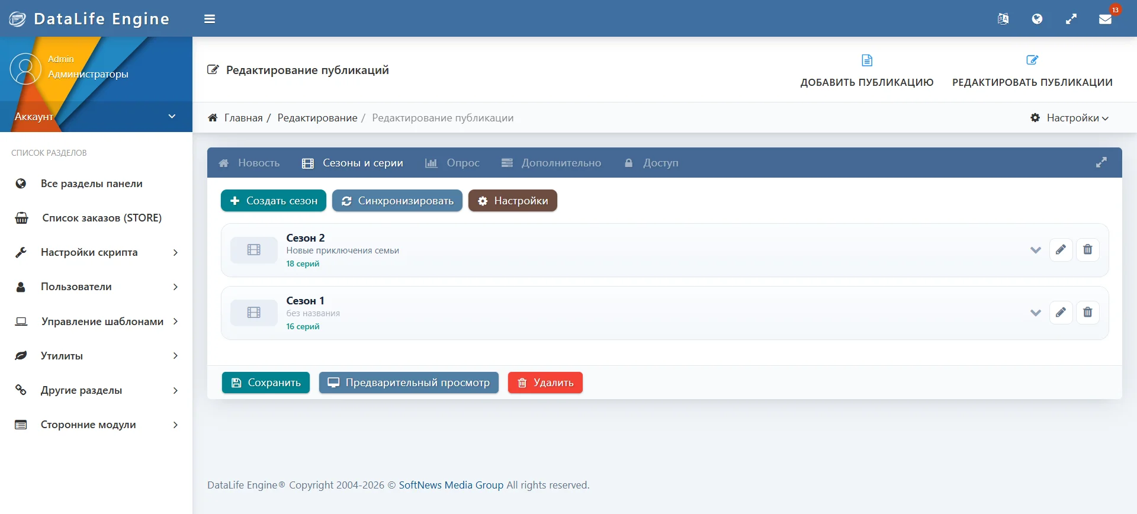Expand Сезон 2 episode list chevron
The height and width of the screenshot is (514, 1137).
point(1035,250)
